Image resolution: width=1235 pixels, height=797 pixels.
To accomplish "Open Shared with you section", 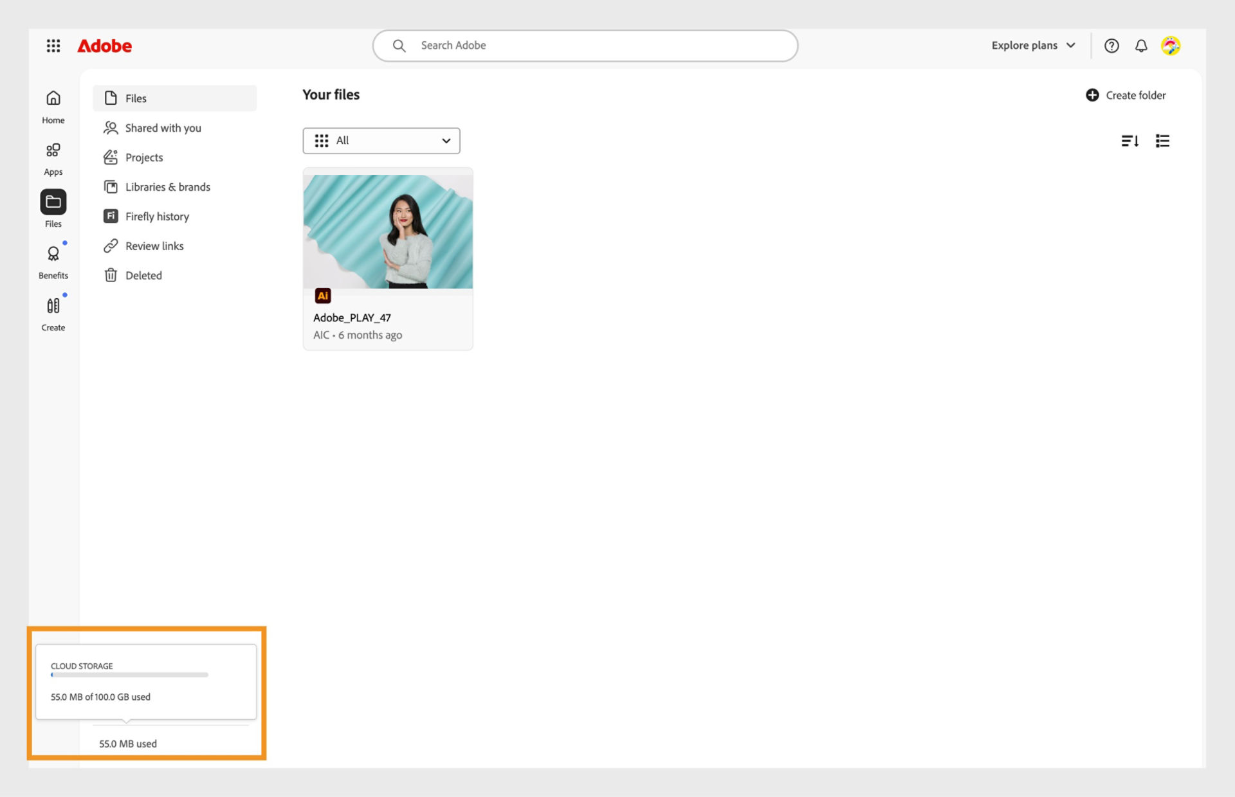I will point(163,127).
